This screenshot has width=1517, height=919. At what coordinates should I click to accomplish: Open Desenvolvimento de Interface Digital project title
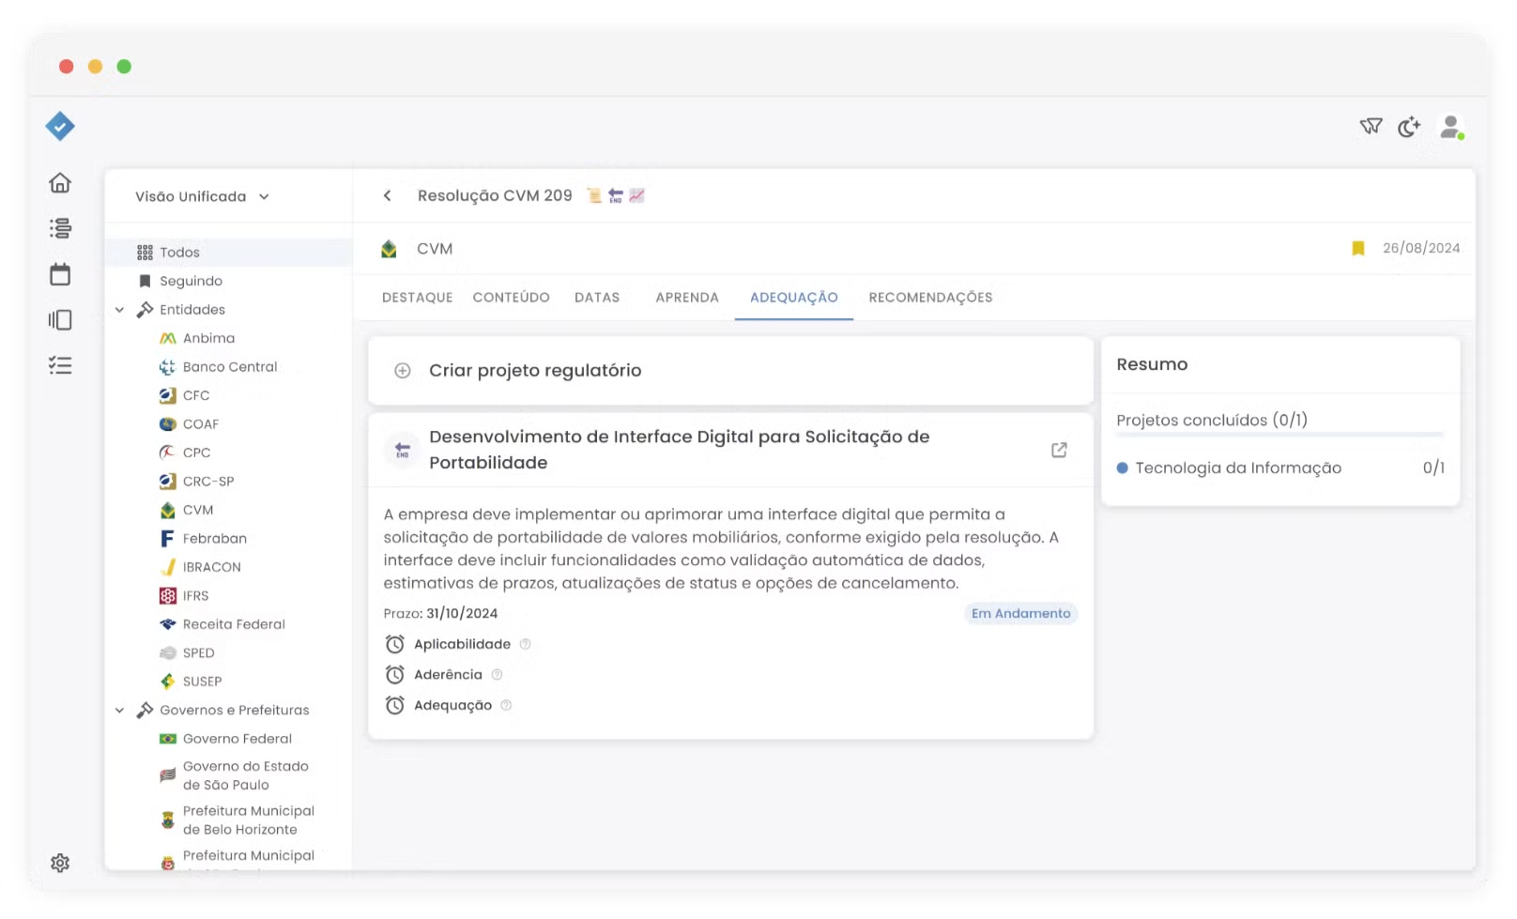click(x=679, y=450)
